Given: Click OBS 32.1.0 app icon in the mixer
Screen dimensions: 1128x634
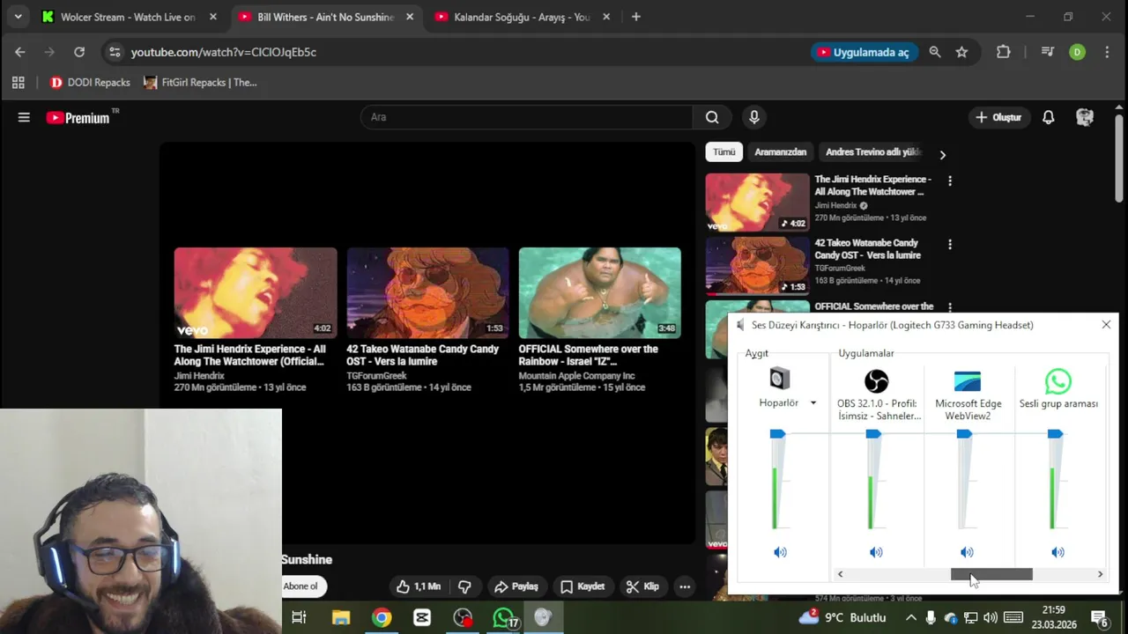Looking at the screenshot, I should pyautogui.click(x=876, y=380).
